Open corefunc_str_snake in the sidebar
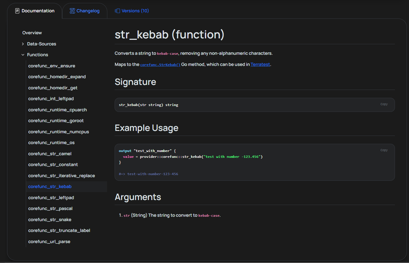Image resolution: width=409 pixels, height=263 pixels. tap(50, 220)
